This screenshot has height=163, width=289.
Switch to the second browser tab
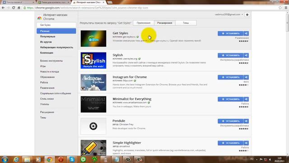[53, 2]
